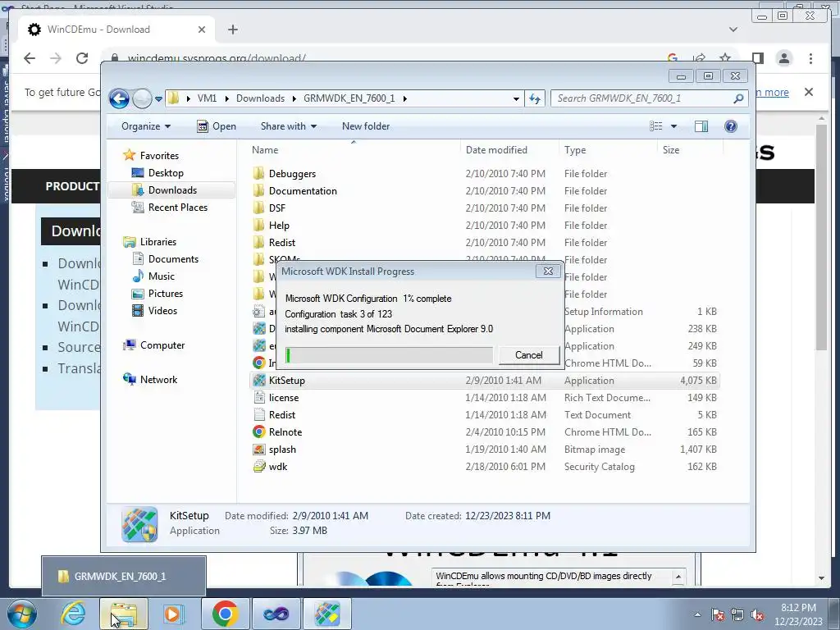The height and width of the screenshot is (630, 840).
Task: Open address bar previous locations dropdown
Action: click(516, 99)
